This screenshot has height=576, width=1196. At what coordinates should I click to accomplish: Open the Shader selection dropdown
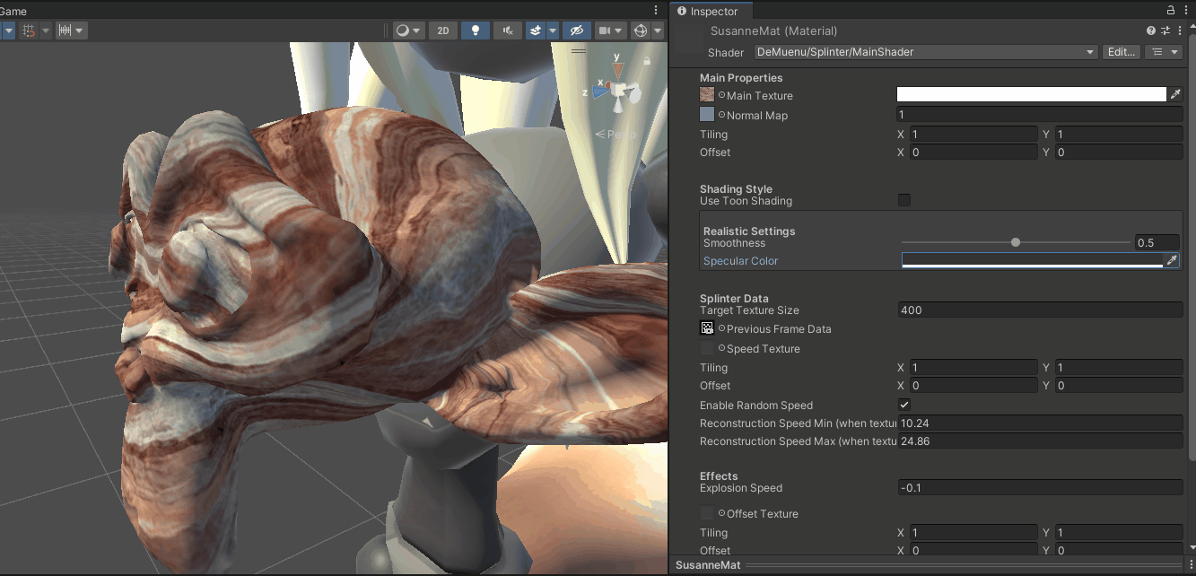coord(926,52)
